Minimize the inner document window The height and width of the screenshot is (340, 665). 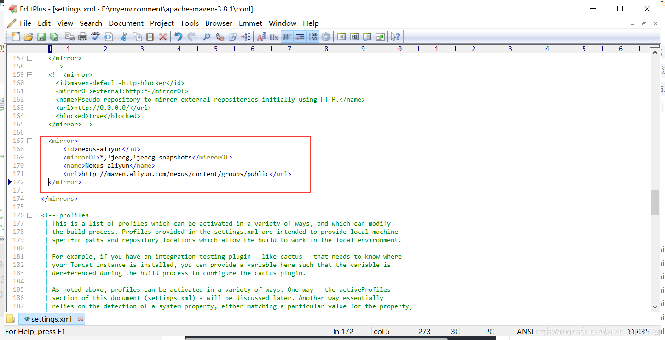[633, 23]
